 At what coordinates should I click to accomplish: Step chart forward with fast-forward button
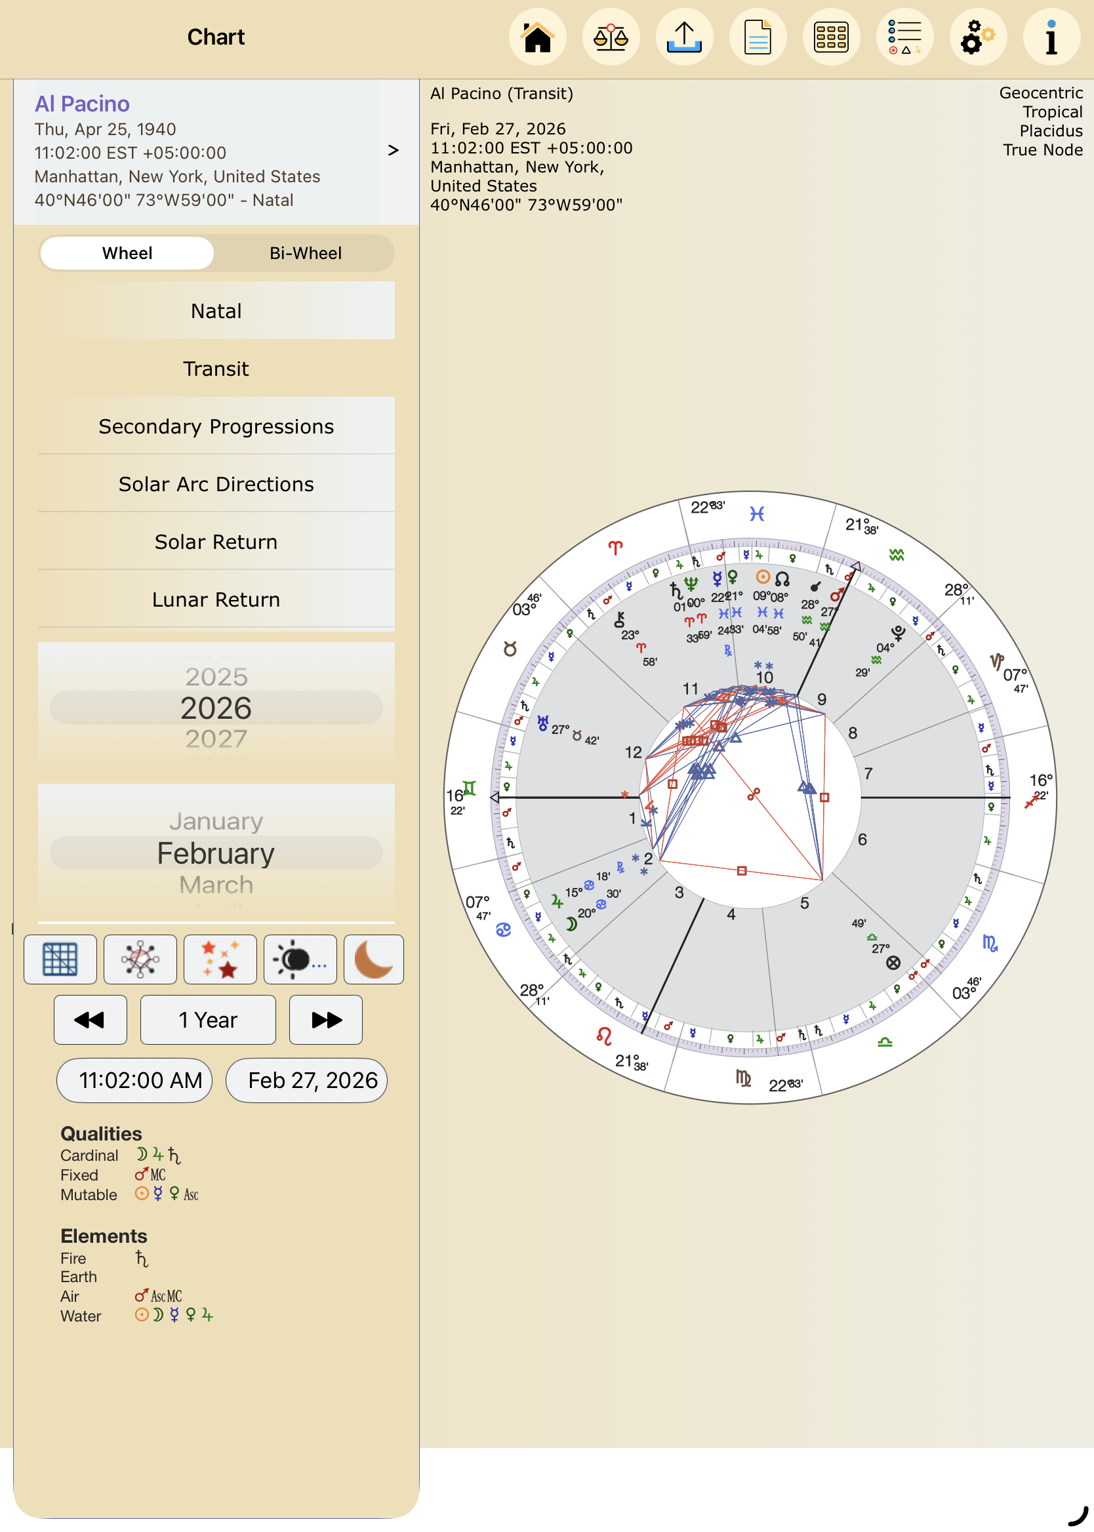click(x=325, y=1020)
